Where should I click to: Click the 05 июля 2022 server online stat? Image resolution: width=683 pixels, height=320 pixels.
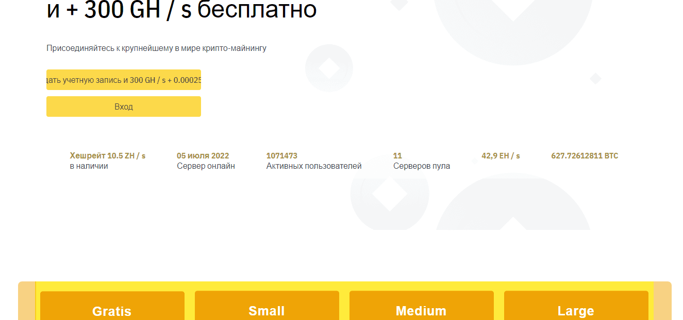(x=206, y=159)
